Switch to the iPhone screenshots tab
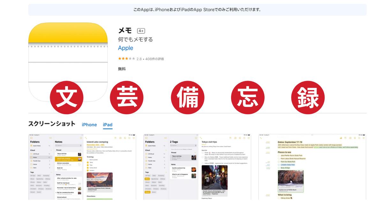 89,125
